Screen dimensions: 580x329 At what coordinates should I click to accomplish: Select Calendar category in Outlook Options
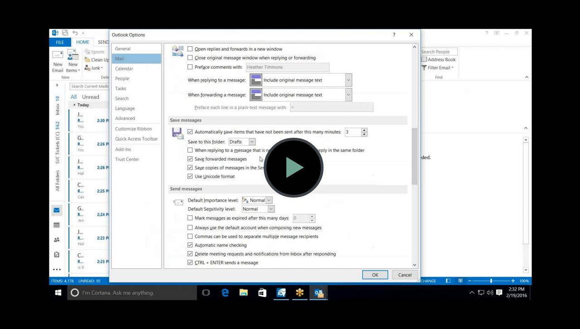(136, 68)
